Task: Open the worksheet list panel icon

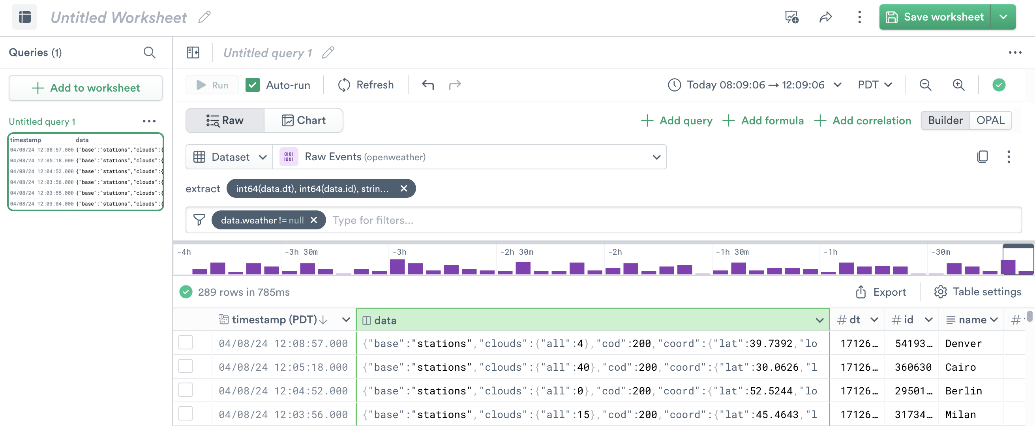Action: [24, 17]
